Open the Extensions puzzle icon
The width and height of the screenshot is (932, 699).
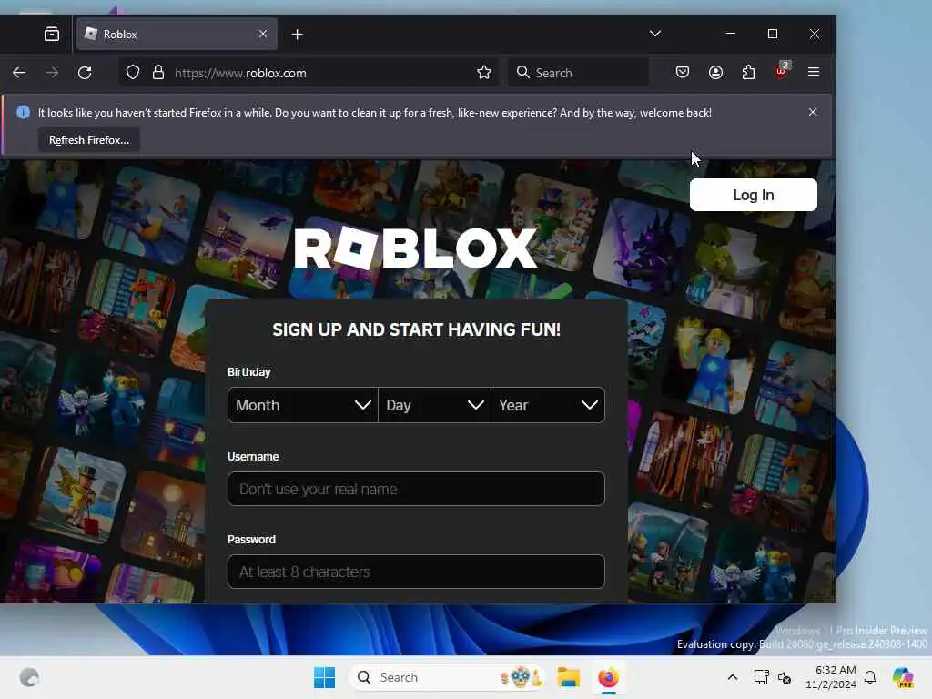(748, 73)
